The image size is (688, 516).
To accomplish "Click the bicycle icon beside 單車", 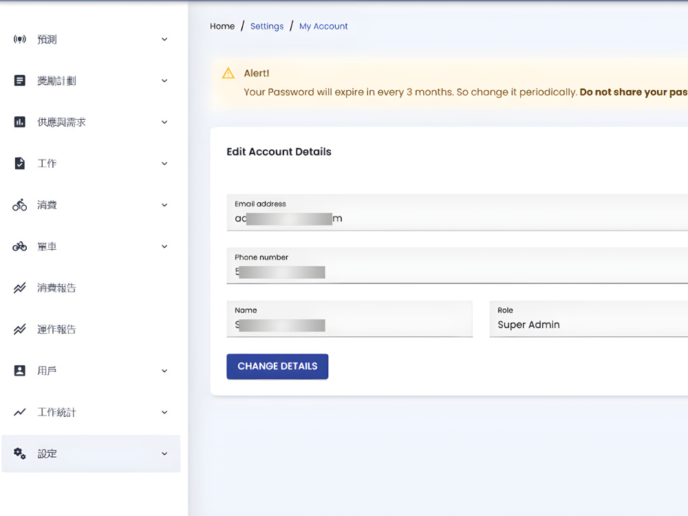I will 20,246.
